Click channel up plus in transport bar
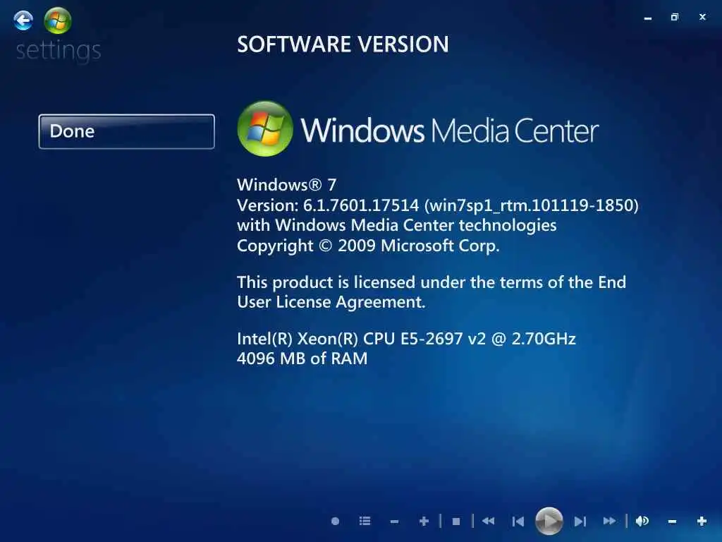This screenshot has height=542, width=722. click(x=424, y=522)
